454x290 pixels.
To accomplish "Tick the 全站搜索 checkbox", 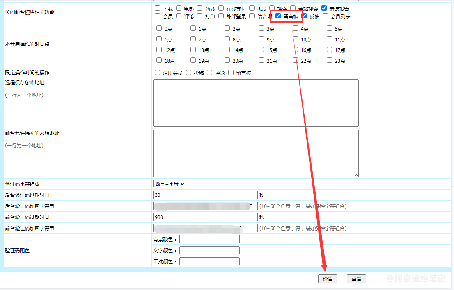I will click(293, 8).
